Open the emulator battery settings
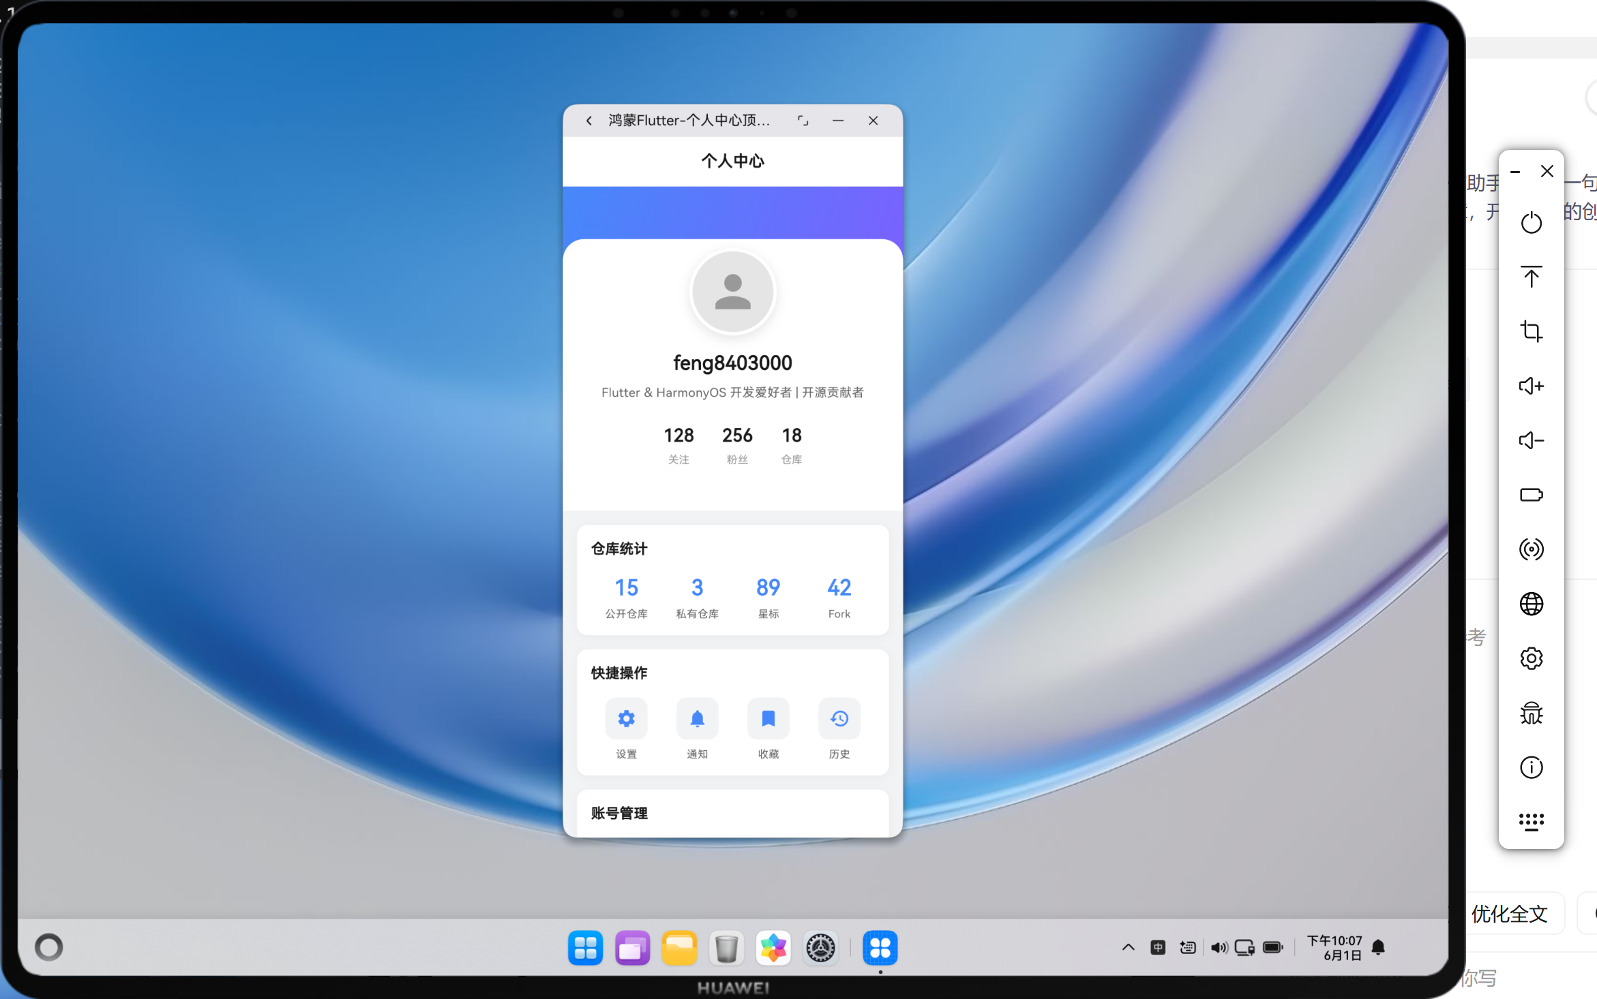Image resolution: width=1597 pixels, height=999 pixels. [x=1531, y=495]
